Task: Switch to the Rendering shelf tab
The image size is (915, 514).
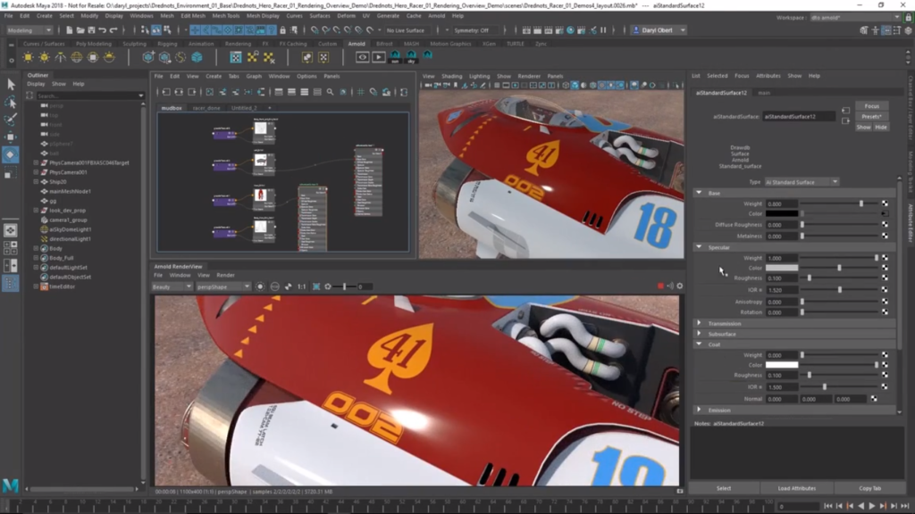Action: click(x=238, y=43)
